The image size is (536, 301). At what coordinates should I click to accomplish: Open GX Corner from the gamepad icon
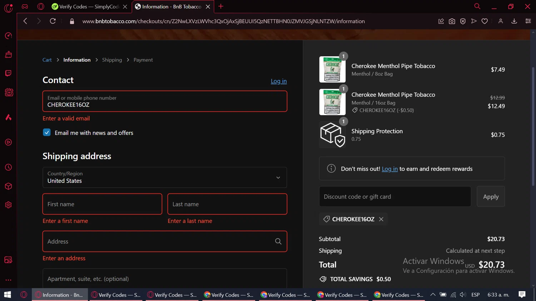click(x=25, y=6)
